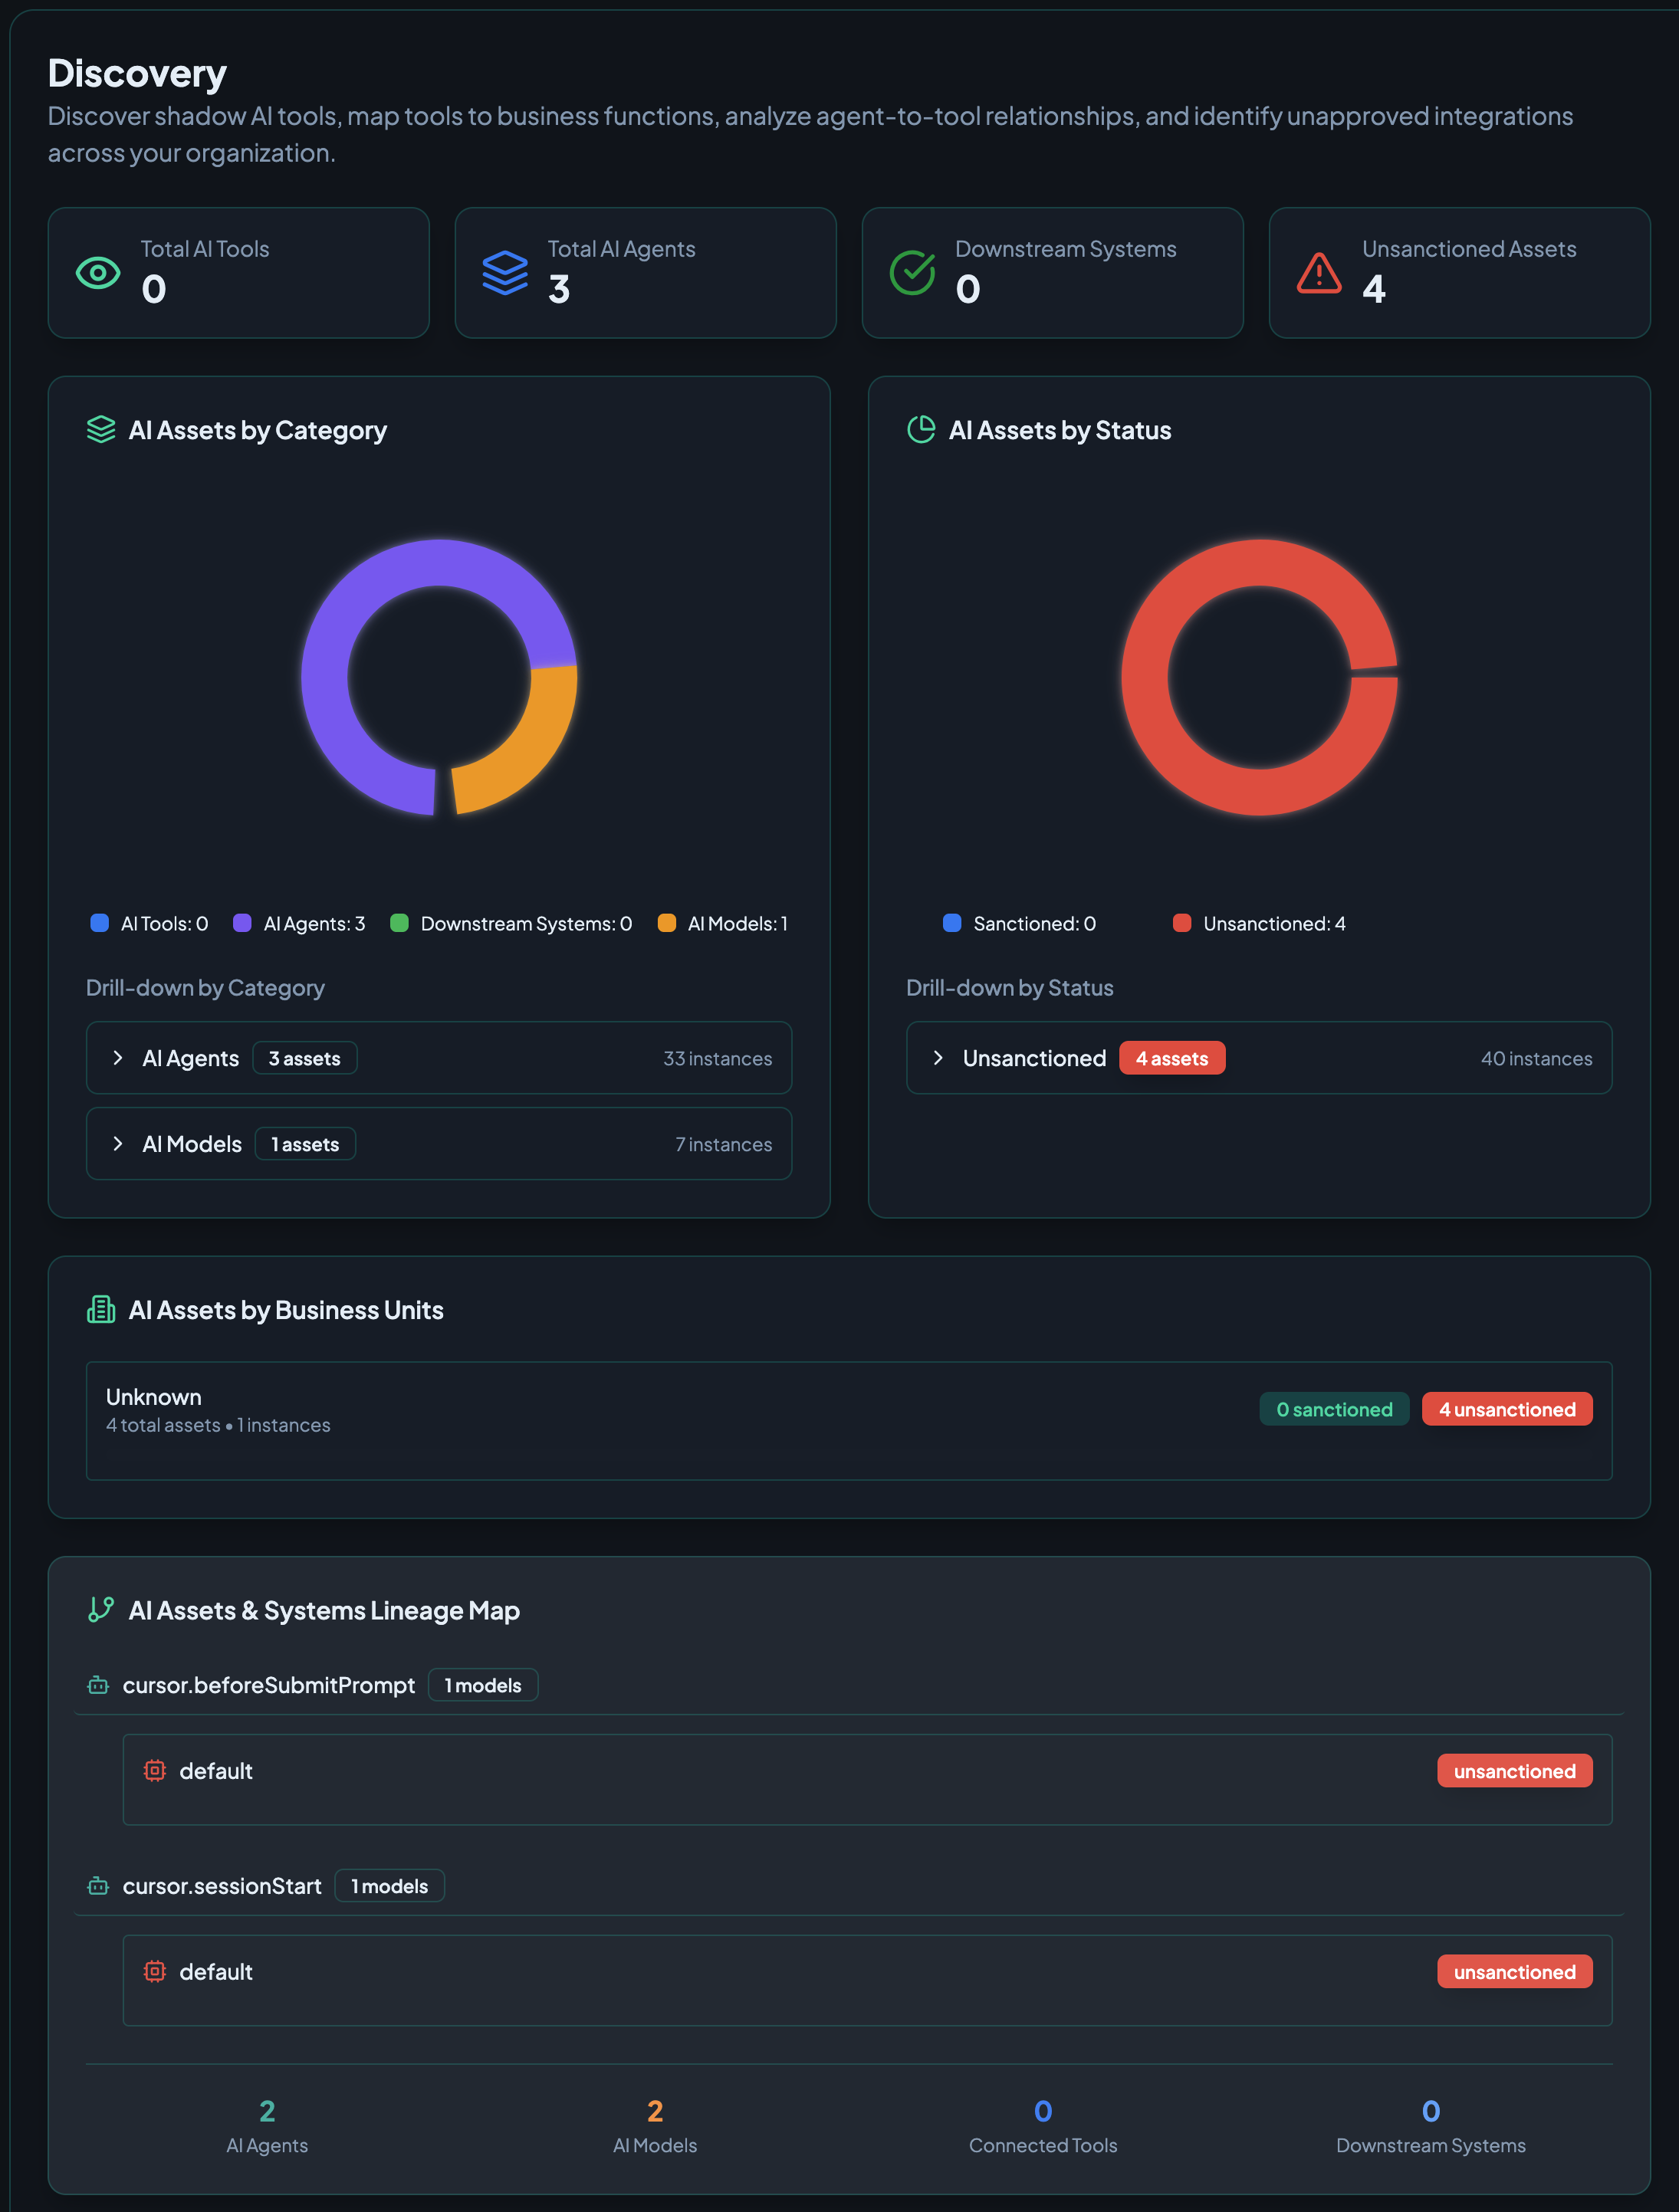Click the checkmark icon on Downstream Systems card
This screenshot has height=2212, width=1679.
tap(912, 273)
